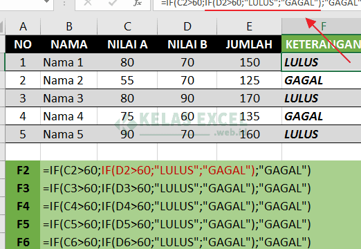
Task: Click the Jumlah cell showing 170
Action: click(x=249, y=98)
